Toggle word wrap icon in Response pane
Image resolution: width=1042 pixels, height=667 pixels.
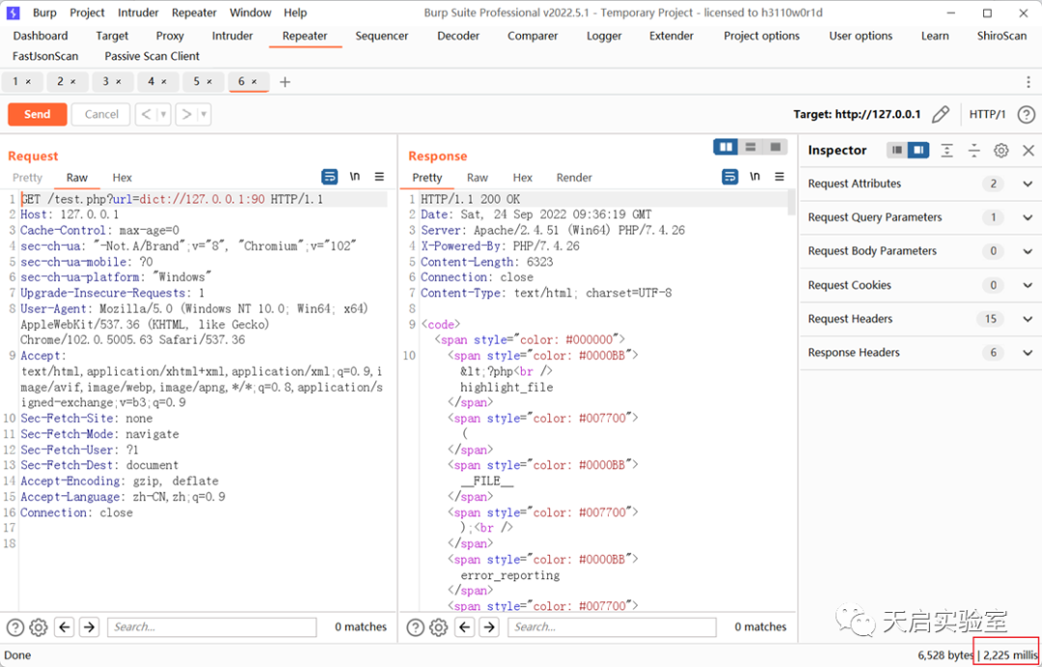click(x=729, y=177)
